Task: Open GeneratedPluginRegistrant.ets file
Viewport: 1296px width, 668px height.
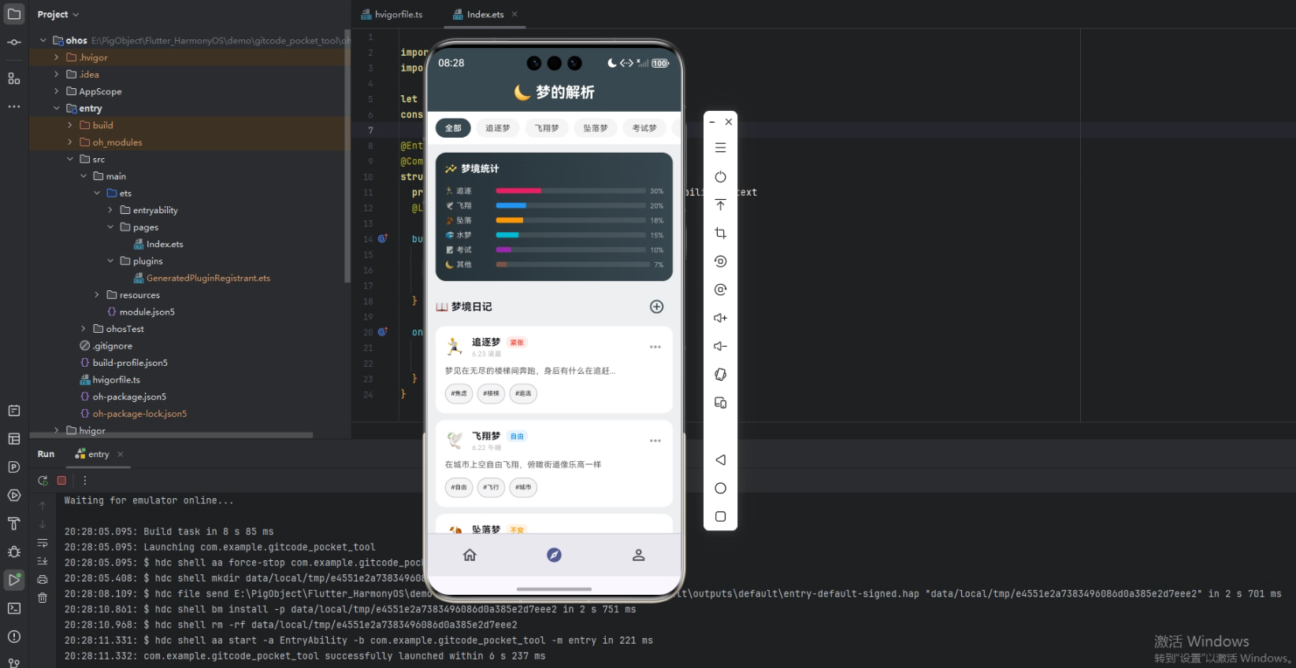Action: click(x=202, y=278)
